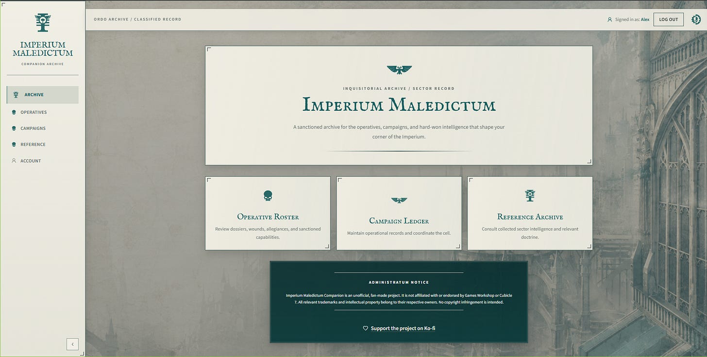Screen dimensions: 707x357
Task: Click the username Alex in header
Action: tap(645, 19)
